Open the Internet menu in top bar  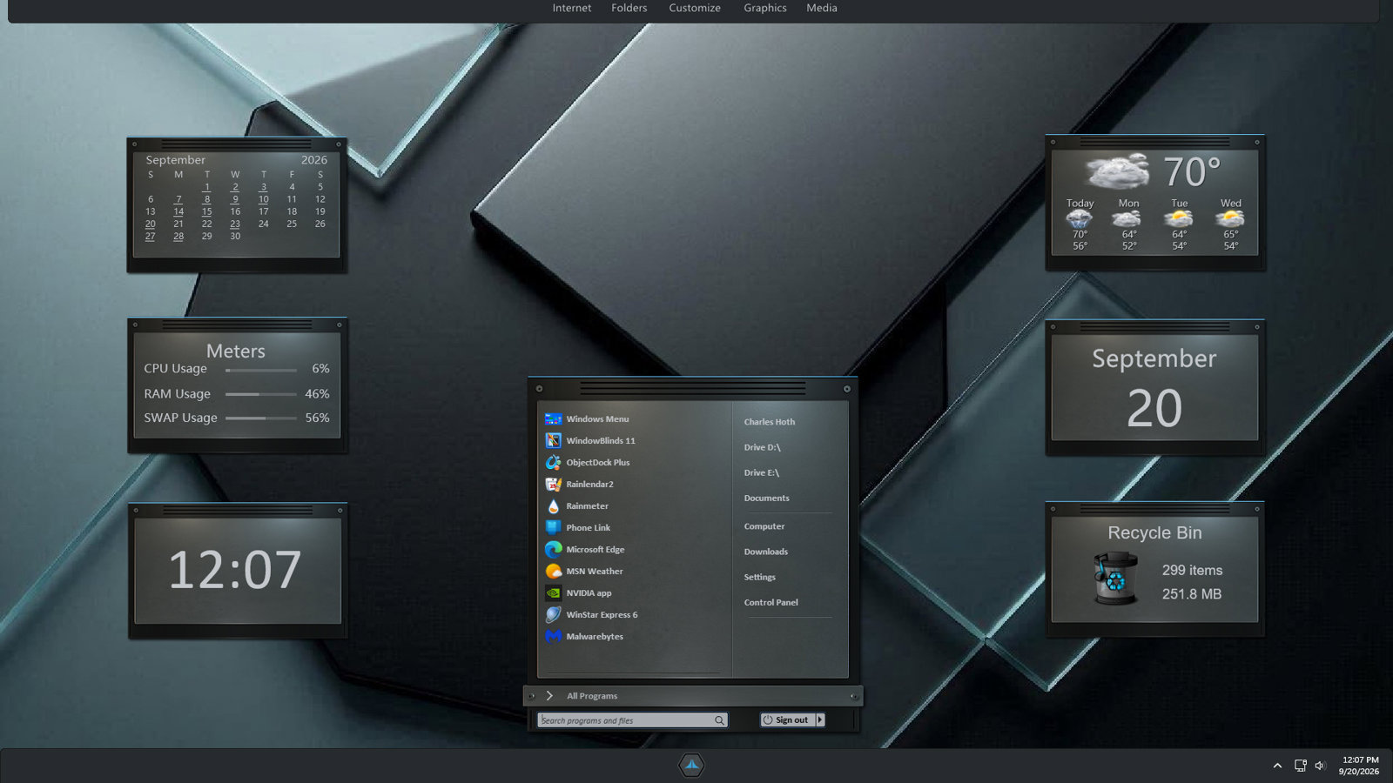(572, 8)
